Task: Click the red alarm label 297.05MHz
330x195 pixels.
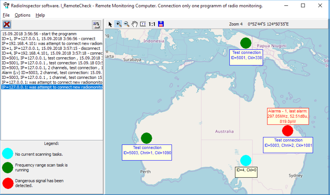Action: click(288, 116)
